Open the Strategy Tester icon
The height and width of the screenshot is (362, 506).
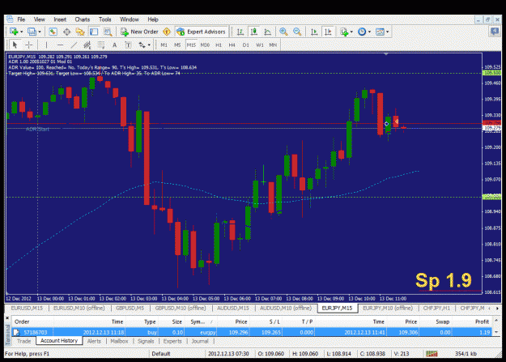coord(108,32)
